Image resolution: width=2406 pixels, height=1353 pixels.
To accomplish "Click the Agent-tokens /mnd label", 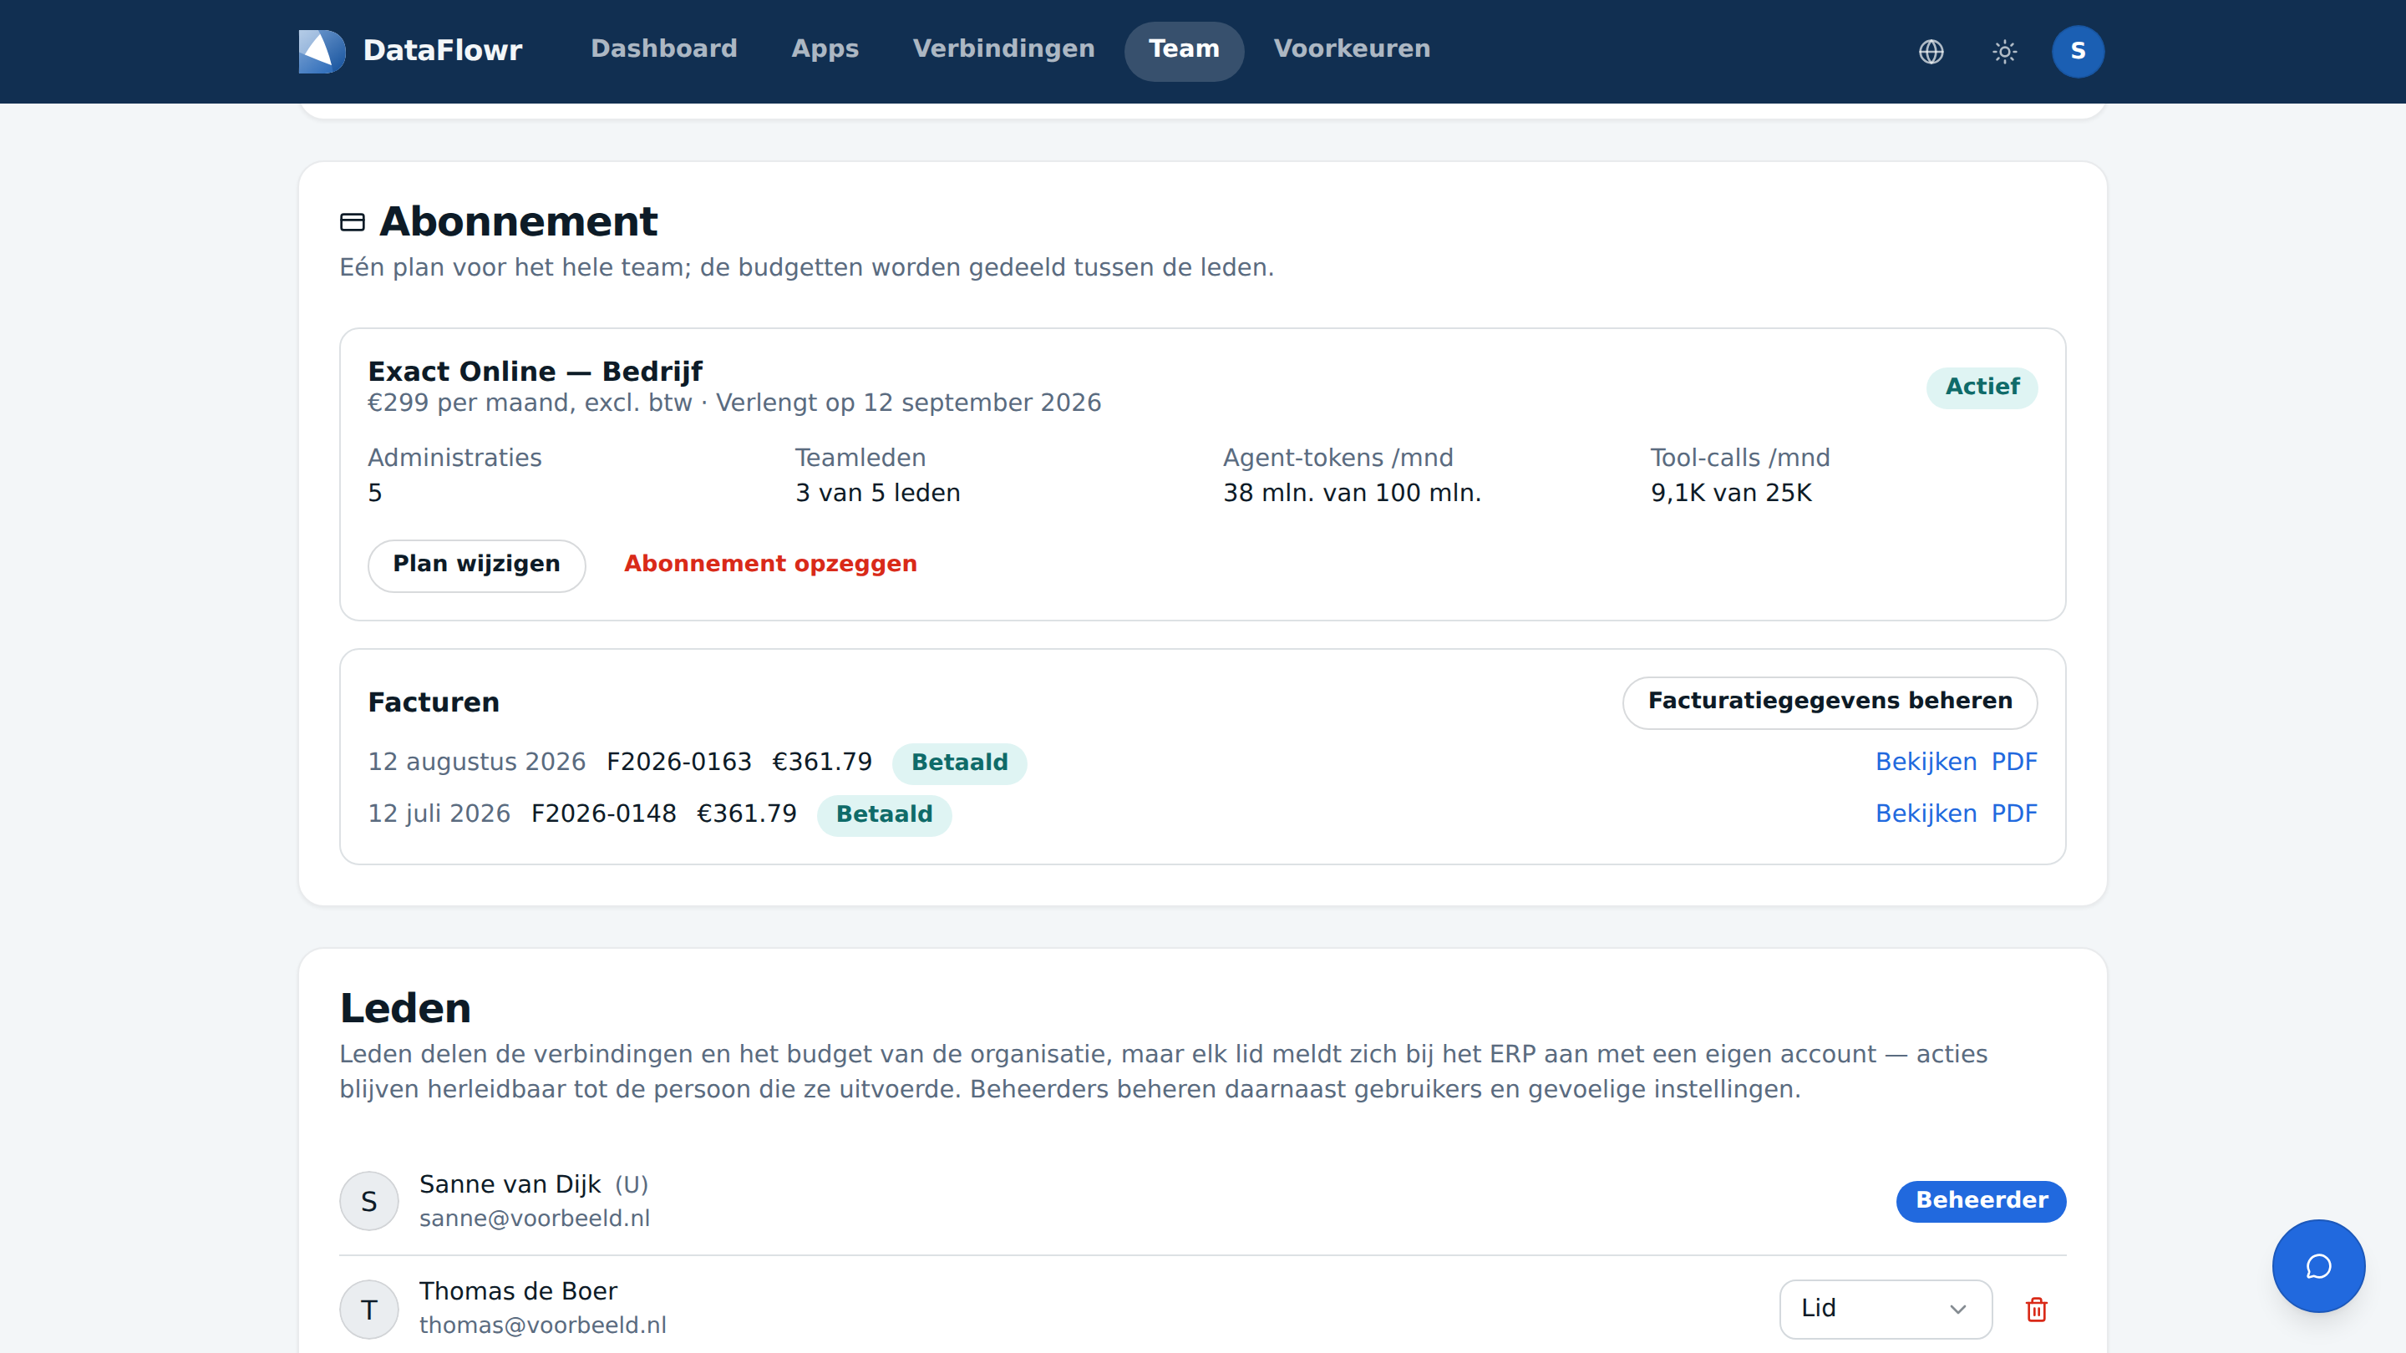I will pos(1338,458).
